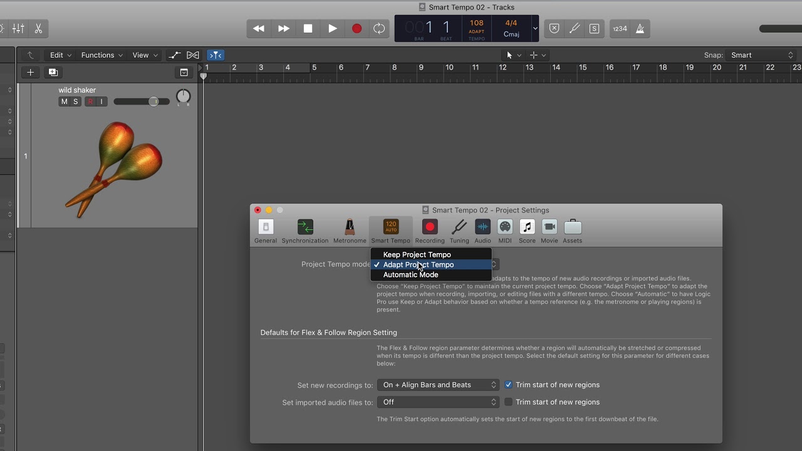Open the Score settings tab

(x=527, y=231)
